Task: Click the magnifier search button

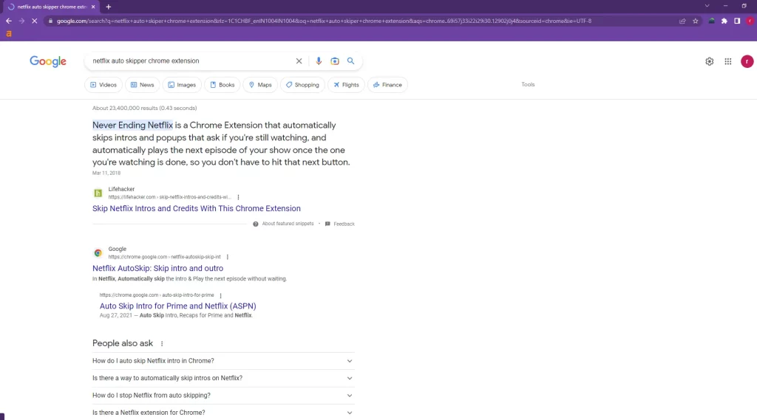Action: [x=350, y=61]
